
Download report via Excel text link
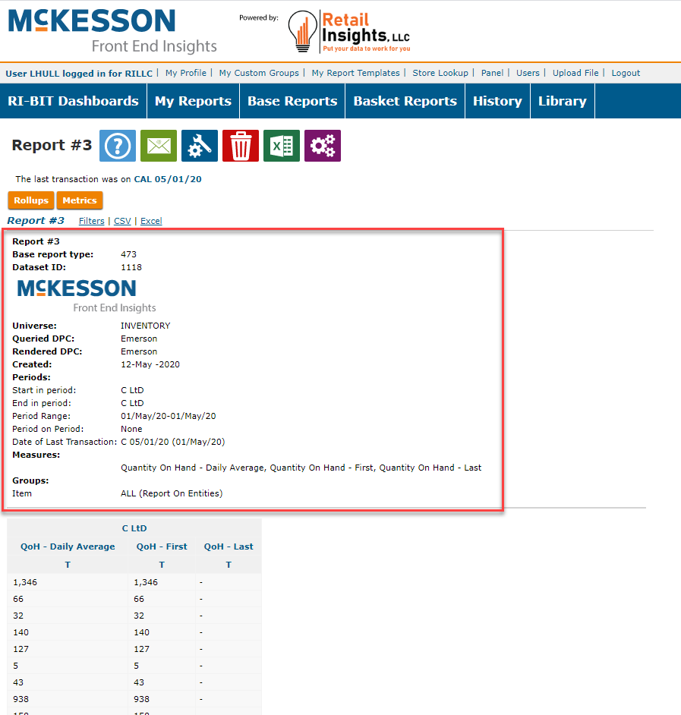tap(151, 221)
